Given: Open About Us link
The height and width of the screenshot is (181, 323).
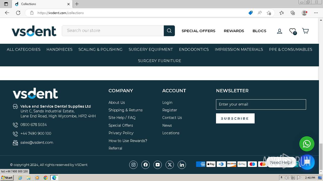Looking at the screenshot, I should pyautogui.click(x=117, y=103).
